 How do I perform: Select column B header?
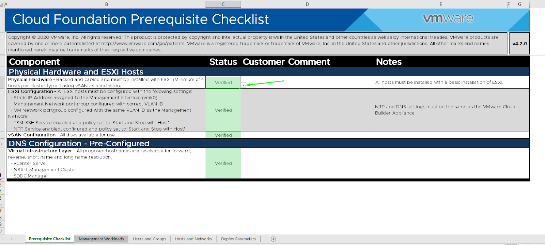coord(106,4)
